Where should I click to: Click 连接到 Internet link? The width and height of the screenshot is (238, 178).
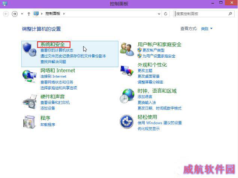point(53,76)
